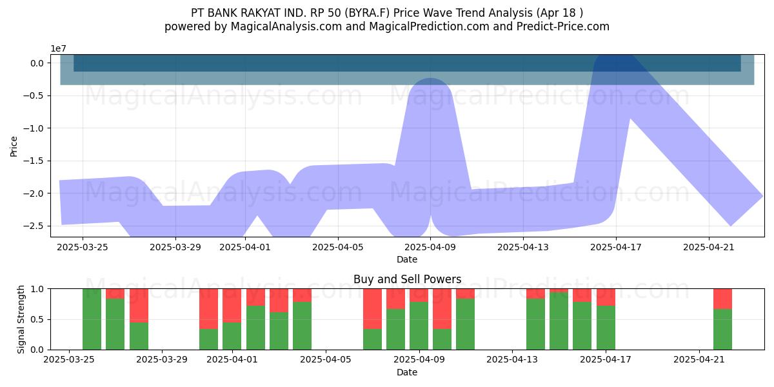This screenshot has width=774, height=387.
Task: Click '2025-04-01' on the Buy and Sell Powers date axis
Action: (232, 359)
